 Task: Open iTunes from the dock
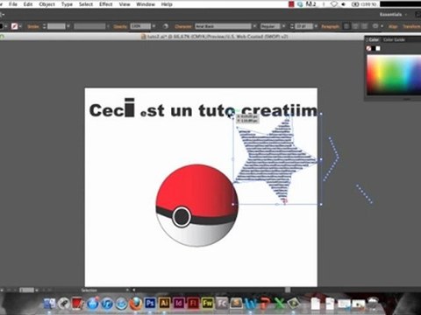(x=107, y=304)
